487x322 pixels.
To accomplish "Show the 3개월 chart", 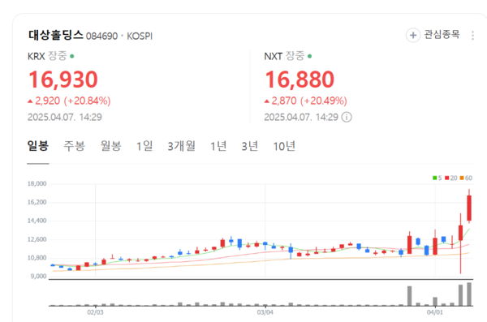I will 181,146.
